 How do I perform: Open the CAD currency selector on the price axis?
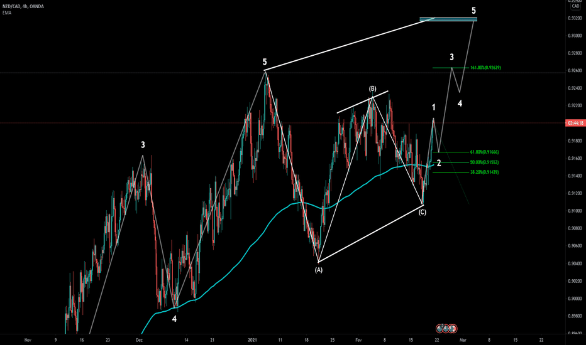[575, 6]
